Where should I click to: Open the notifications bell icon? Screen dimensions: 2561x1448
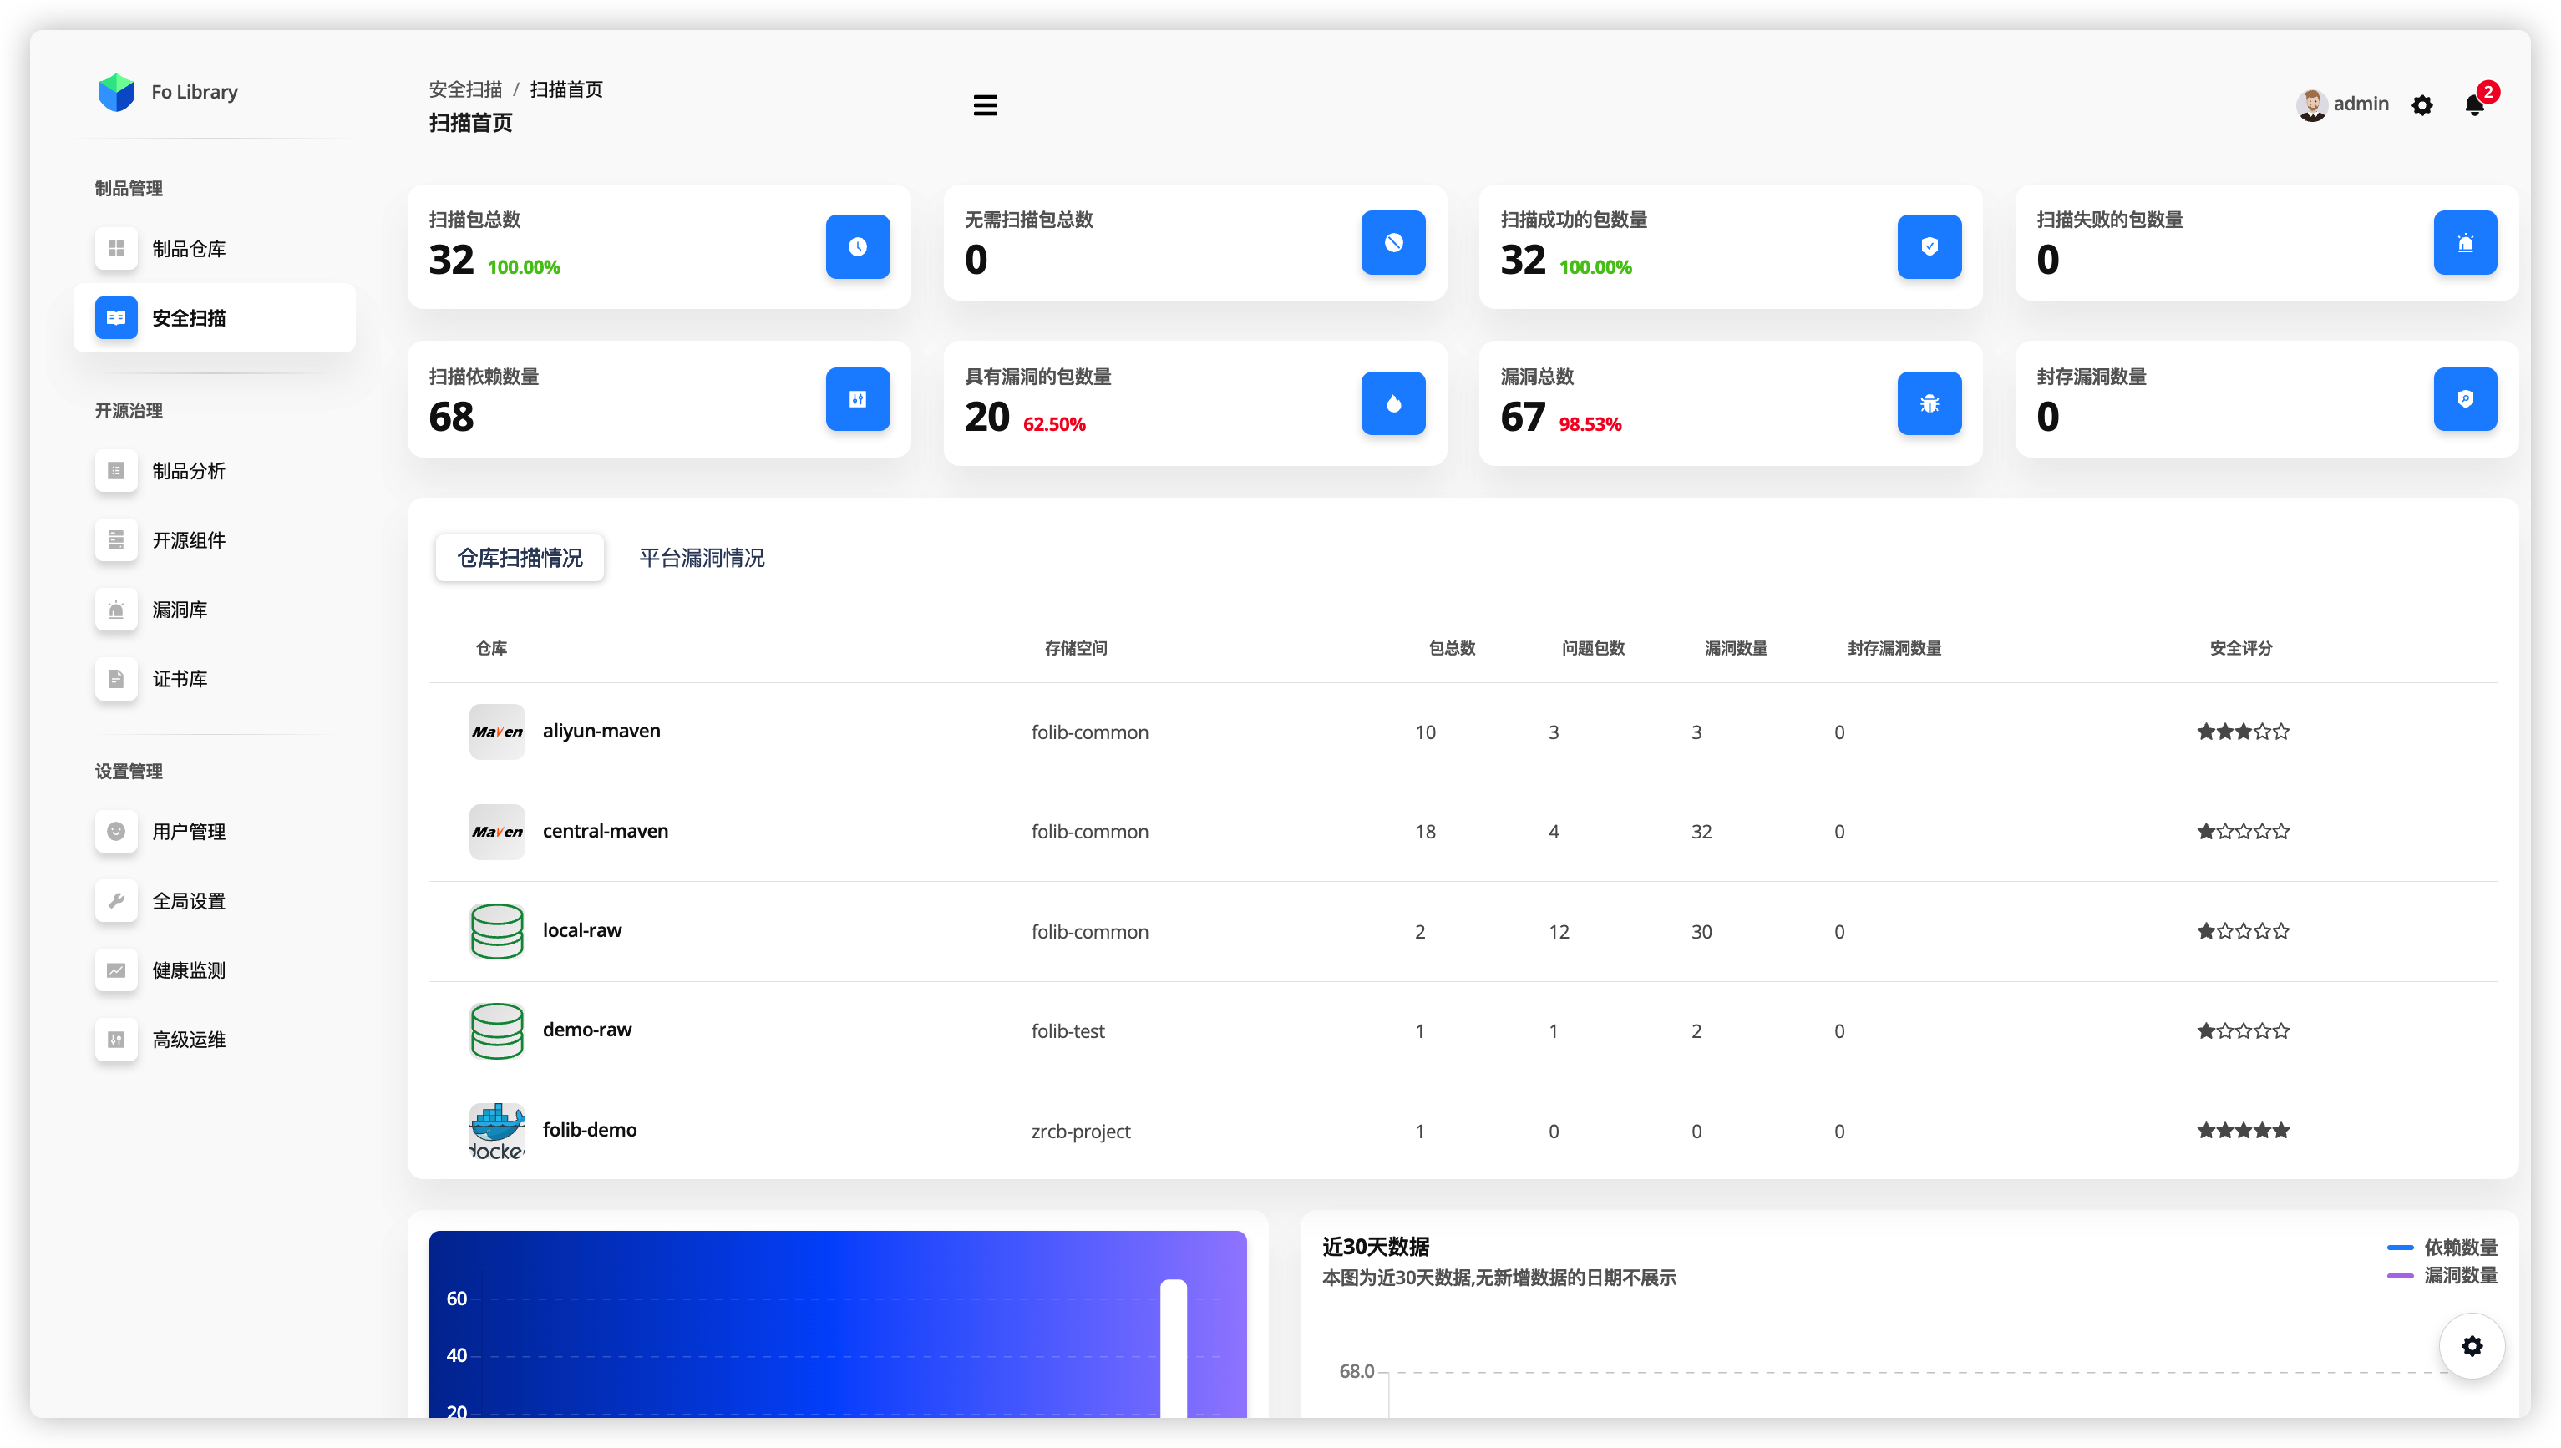click(2474, 104)
